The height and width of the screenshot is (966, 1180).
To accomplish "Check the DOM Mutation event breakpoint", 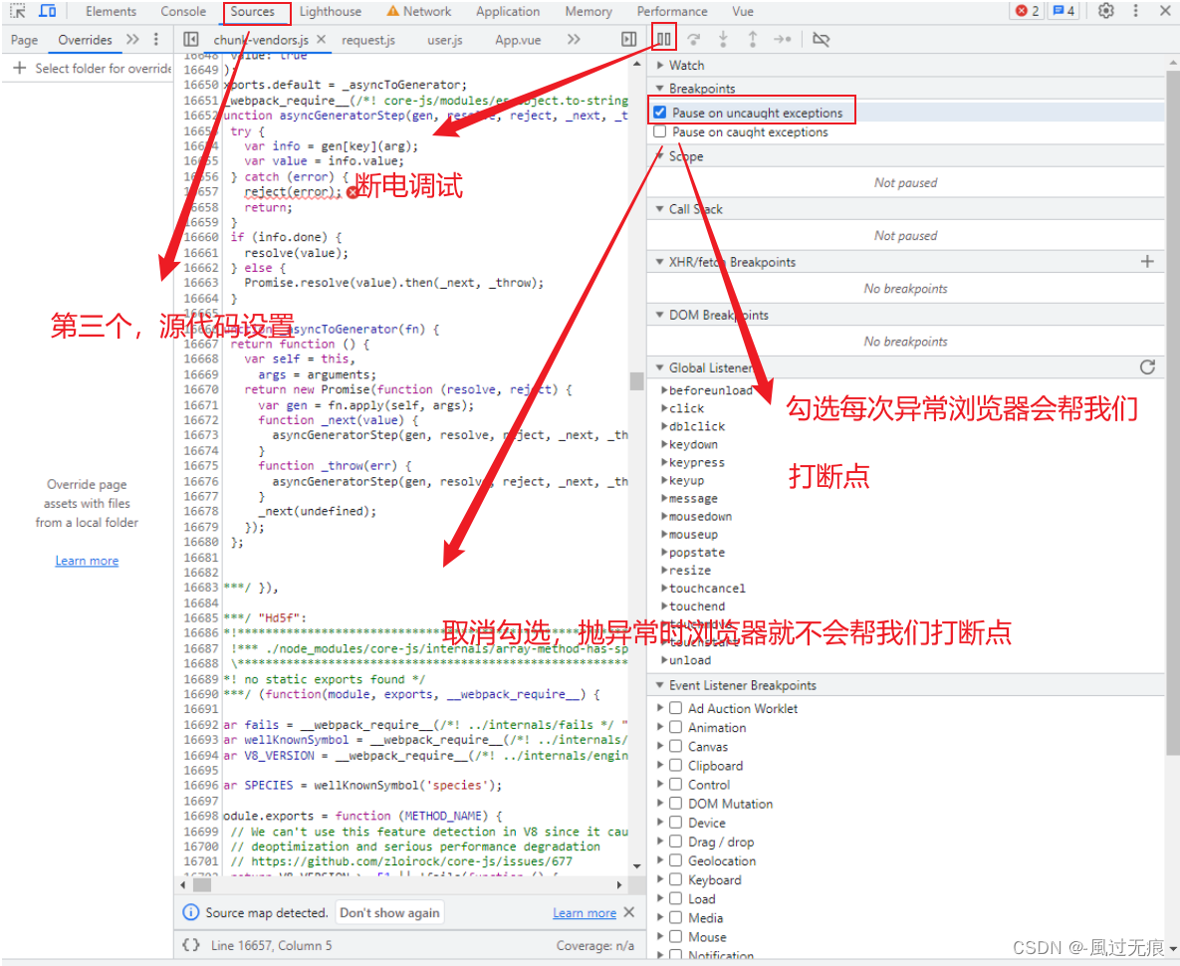I will tap(676, 804).
